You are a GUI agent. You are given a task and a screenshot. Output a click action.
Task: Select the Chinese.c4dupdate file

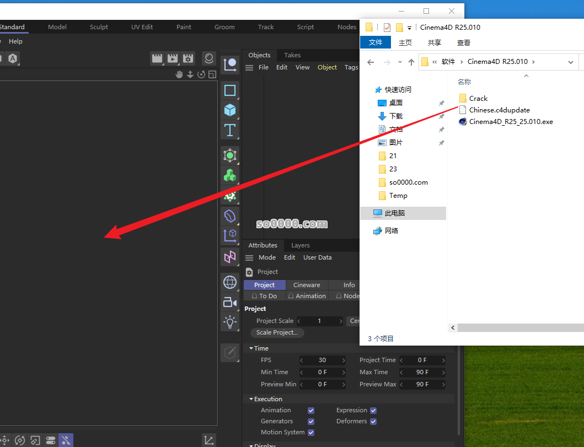[499, 110]
